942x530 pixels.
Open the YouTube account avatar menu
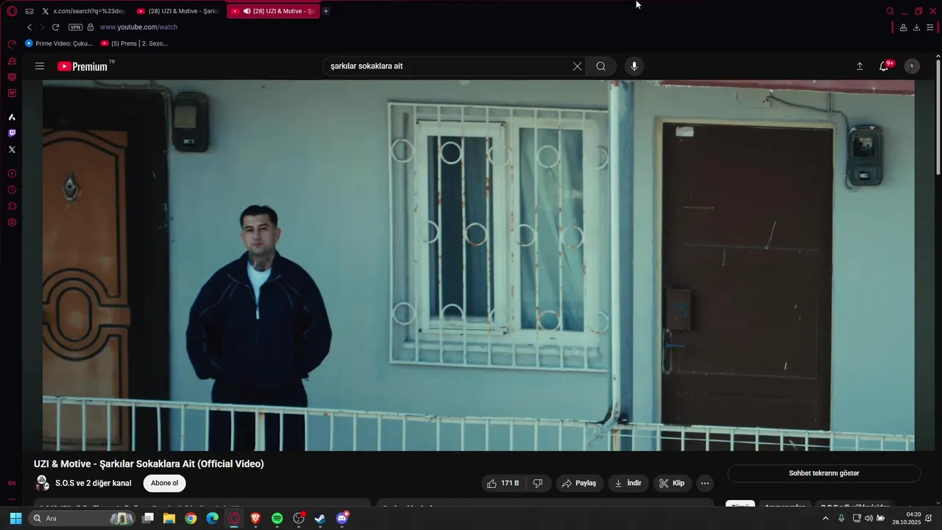click(912, 66)
